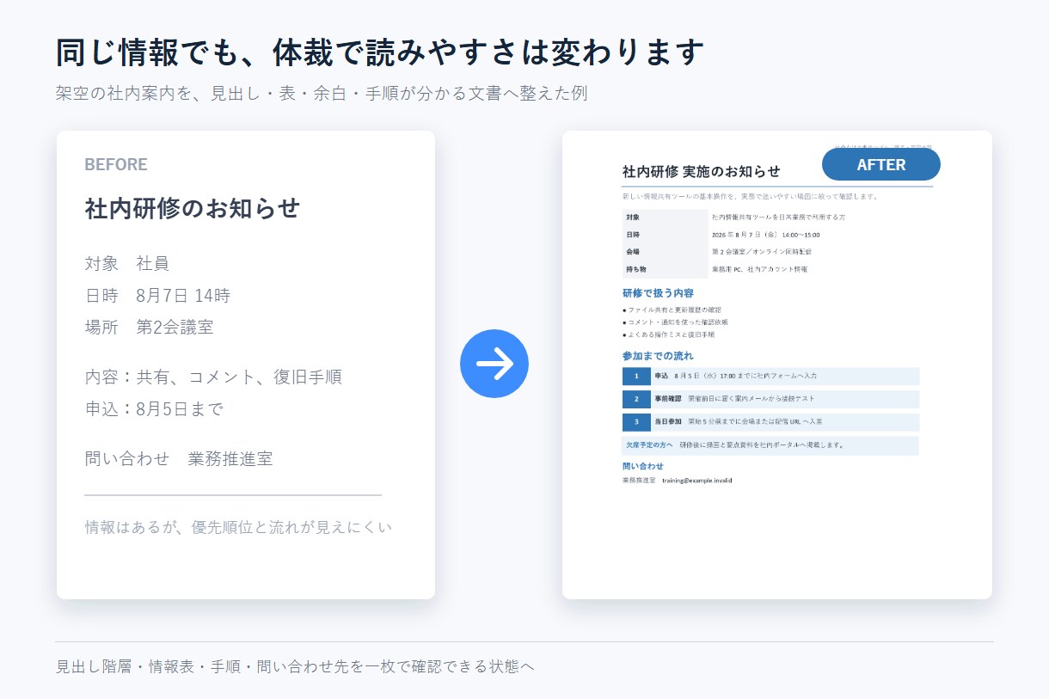Select the cell 業務用 PC、社内アカウント情報
Image resolution: width=1049 pixels, height=699 pixels.
[x=759, y=269]
